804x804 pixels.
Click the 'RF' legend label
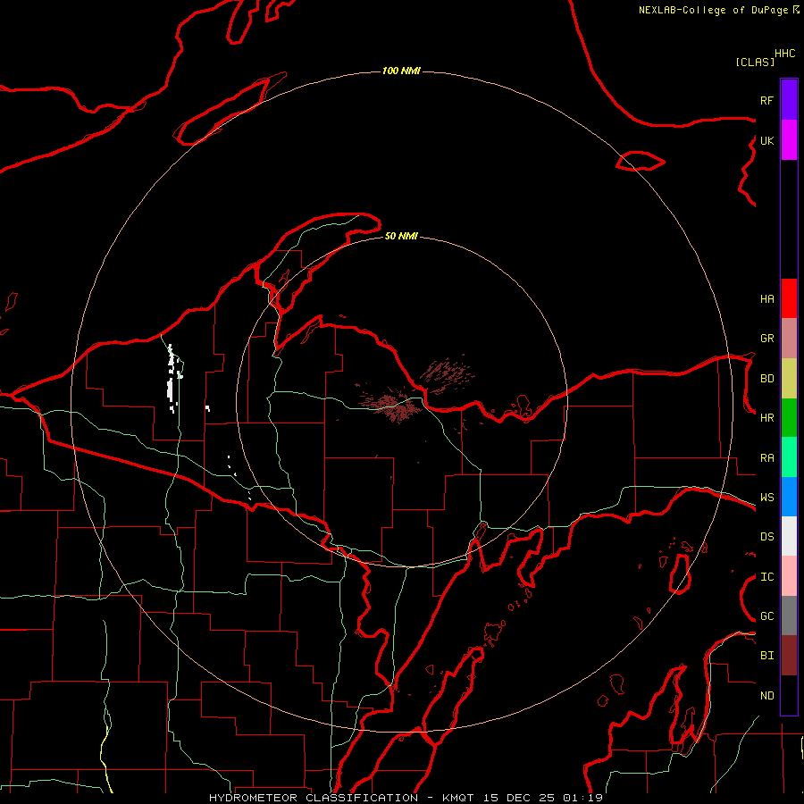tap(766, 100)
